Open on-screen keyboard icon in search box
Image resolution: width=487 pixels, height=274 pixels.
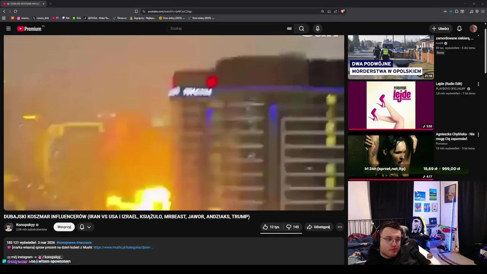coord(289,29)
